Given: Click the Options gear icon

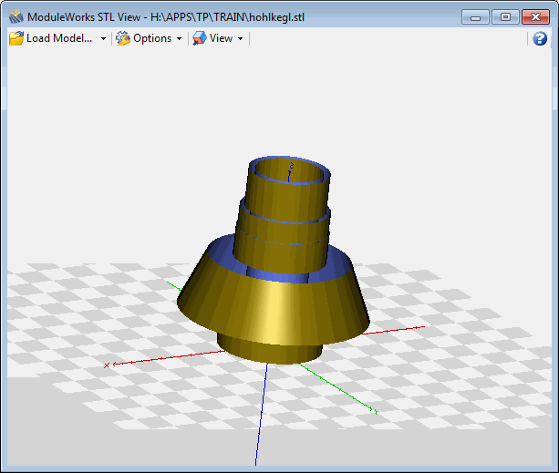Looking at the screenshot, I should 123,38.
